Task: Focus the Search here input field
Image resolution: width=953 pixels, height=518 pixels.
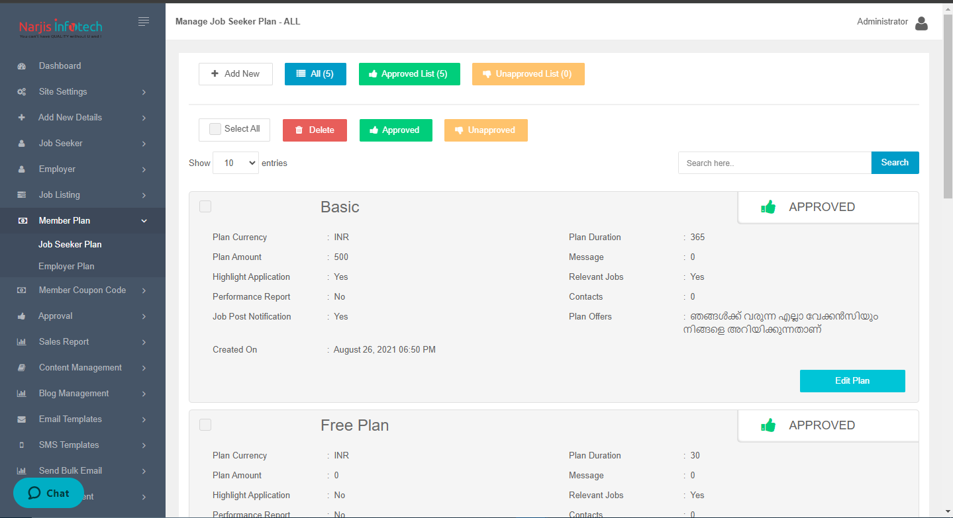Action: click(775, 163)
